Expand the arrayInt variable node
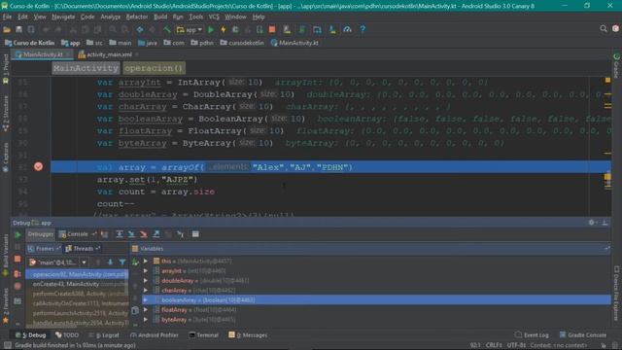This screenshot has width=622, height=350. (146, 271)
